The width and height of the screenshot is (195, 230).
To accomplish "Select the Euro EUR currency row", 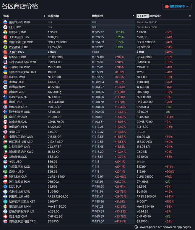I will point(97,187).
